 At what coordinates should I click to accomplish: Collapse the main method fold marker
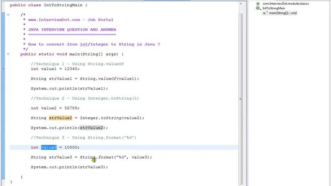(x=8, y=54)
